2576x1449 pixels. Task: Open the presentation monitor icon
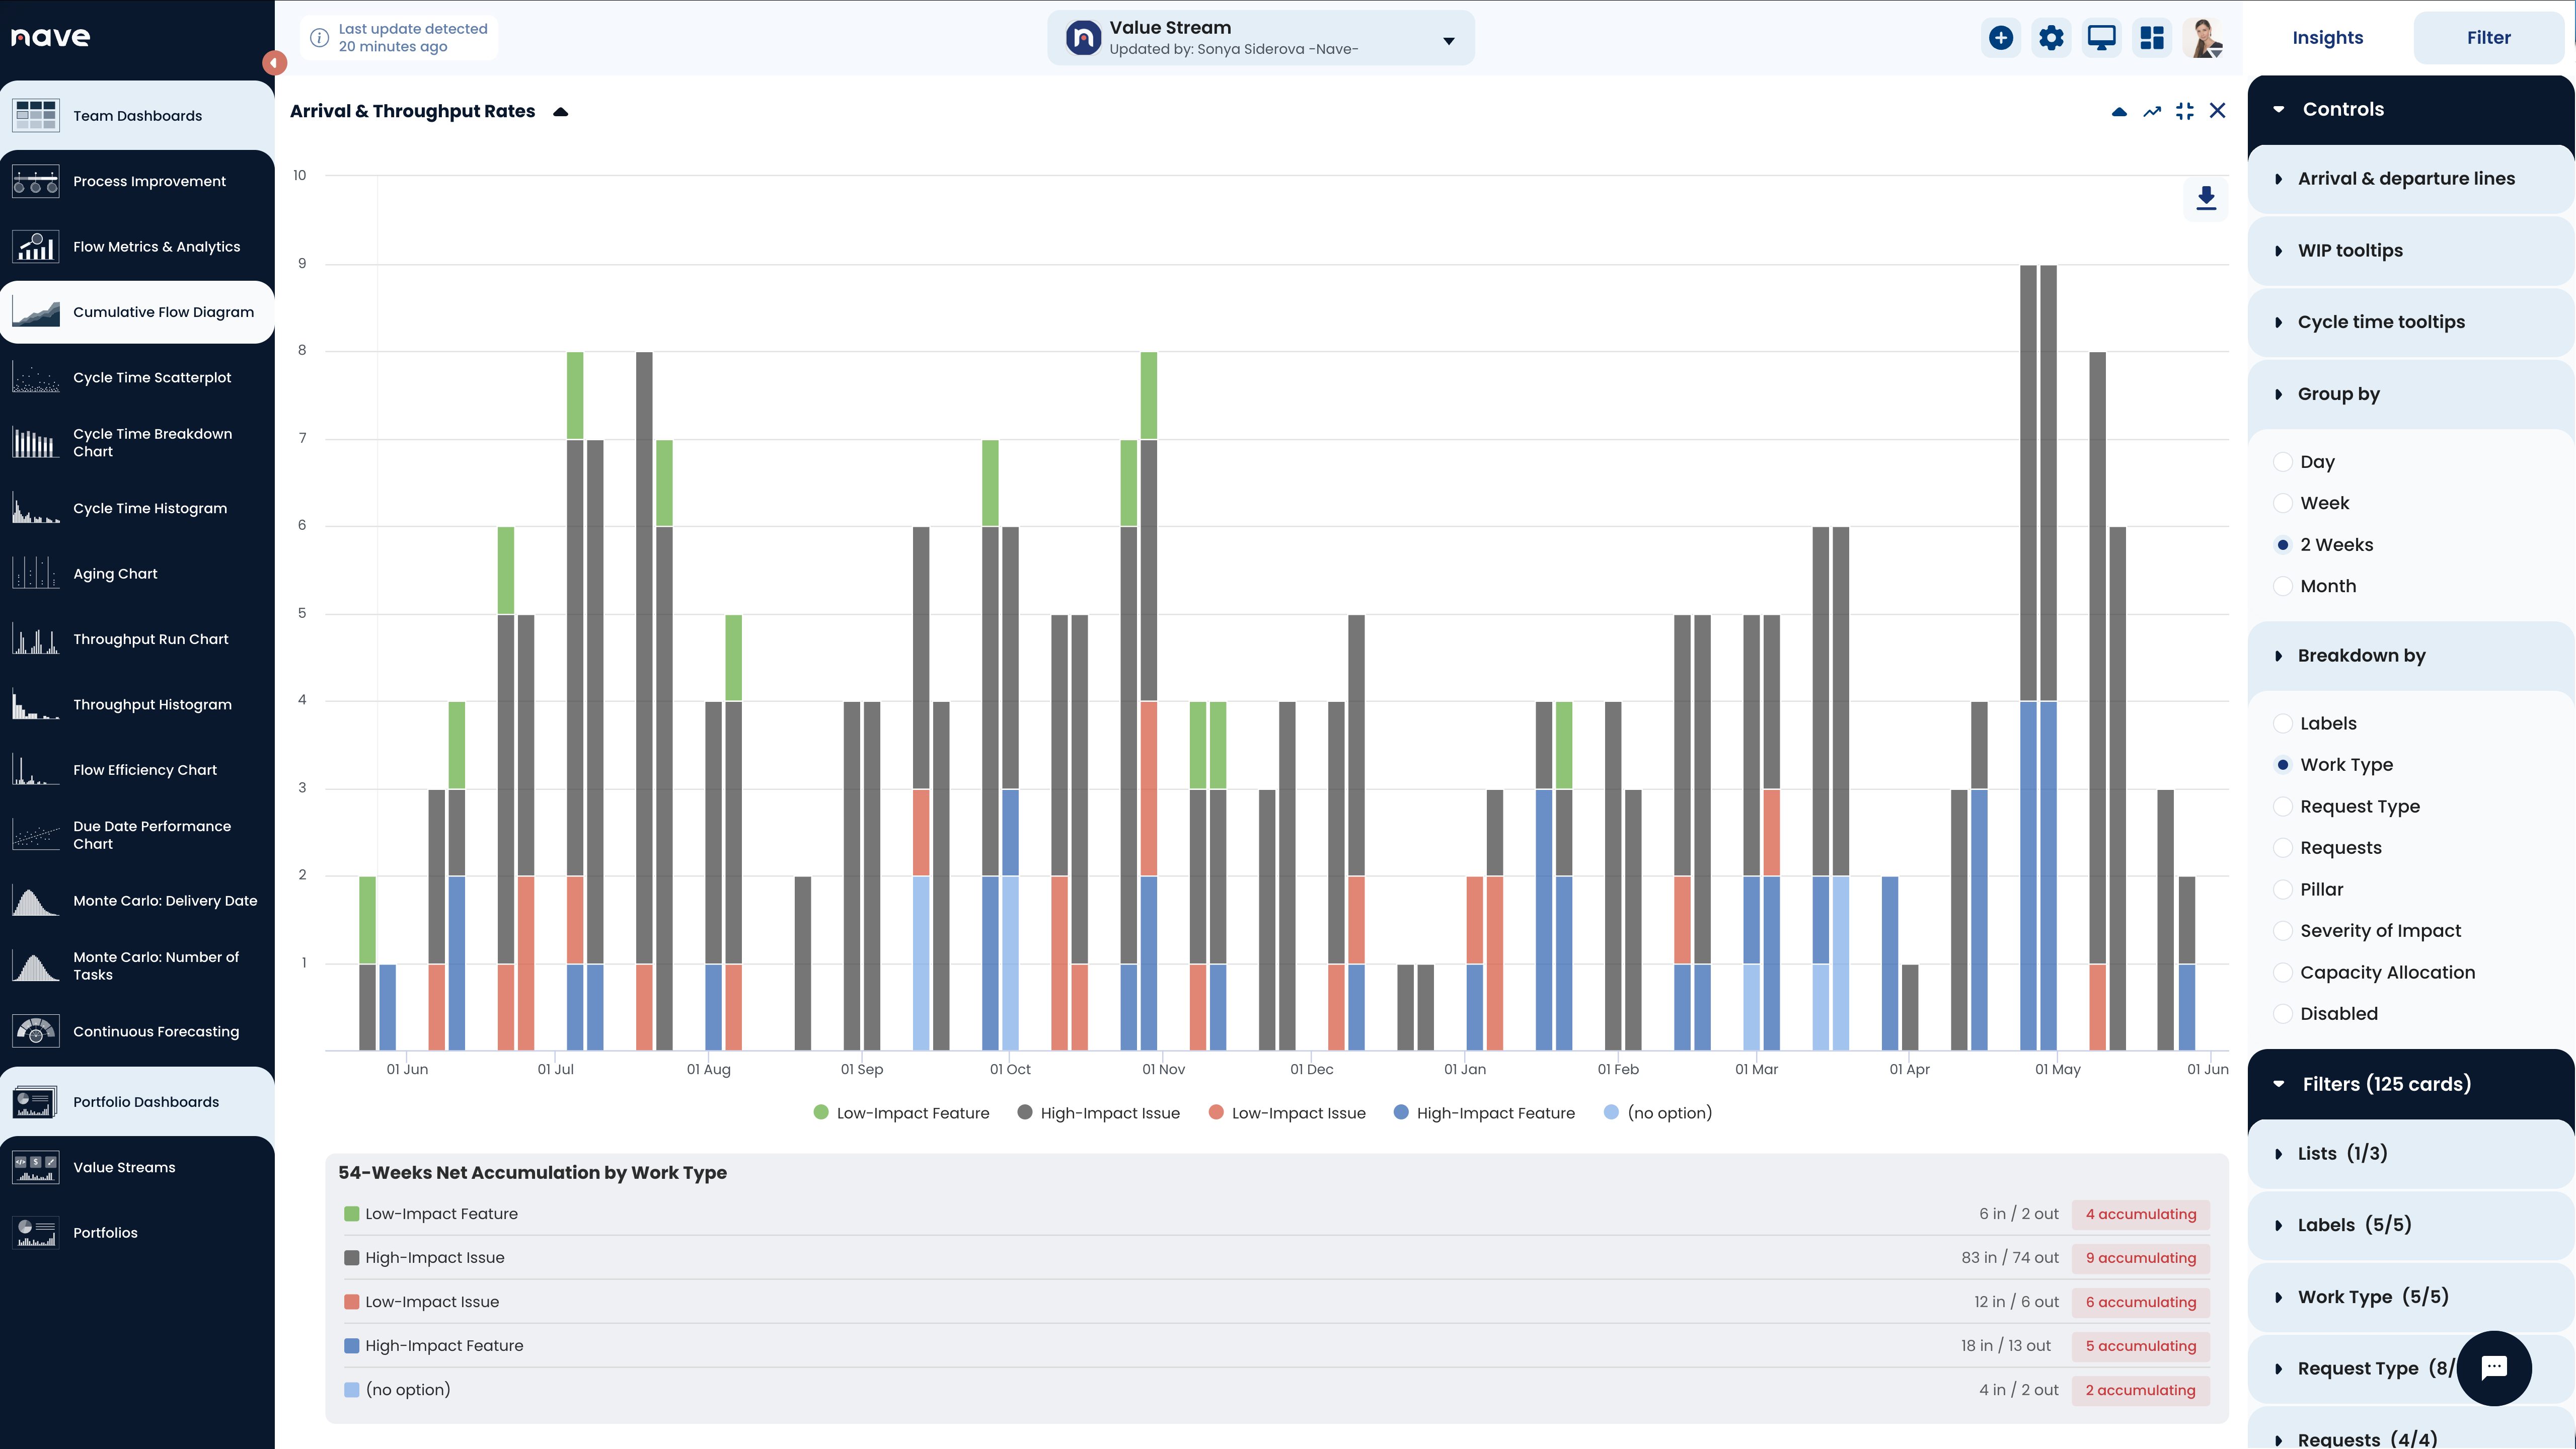point(2102,38)
